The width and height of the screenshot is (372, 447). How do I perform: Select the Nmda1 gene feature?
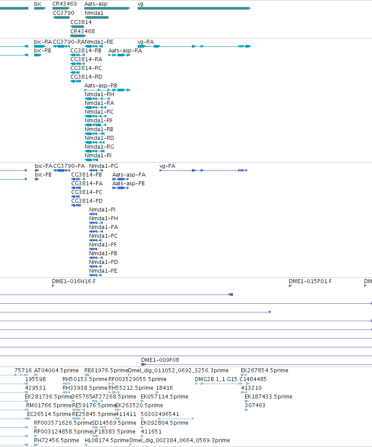(x=97, y=17)
